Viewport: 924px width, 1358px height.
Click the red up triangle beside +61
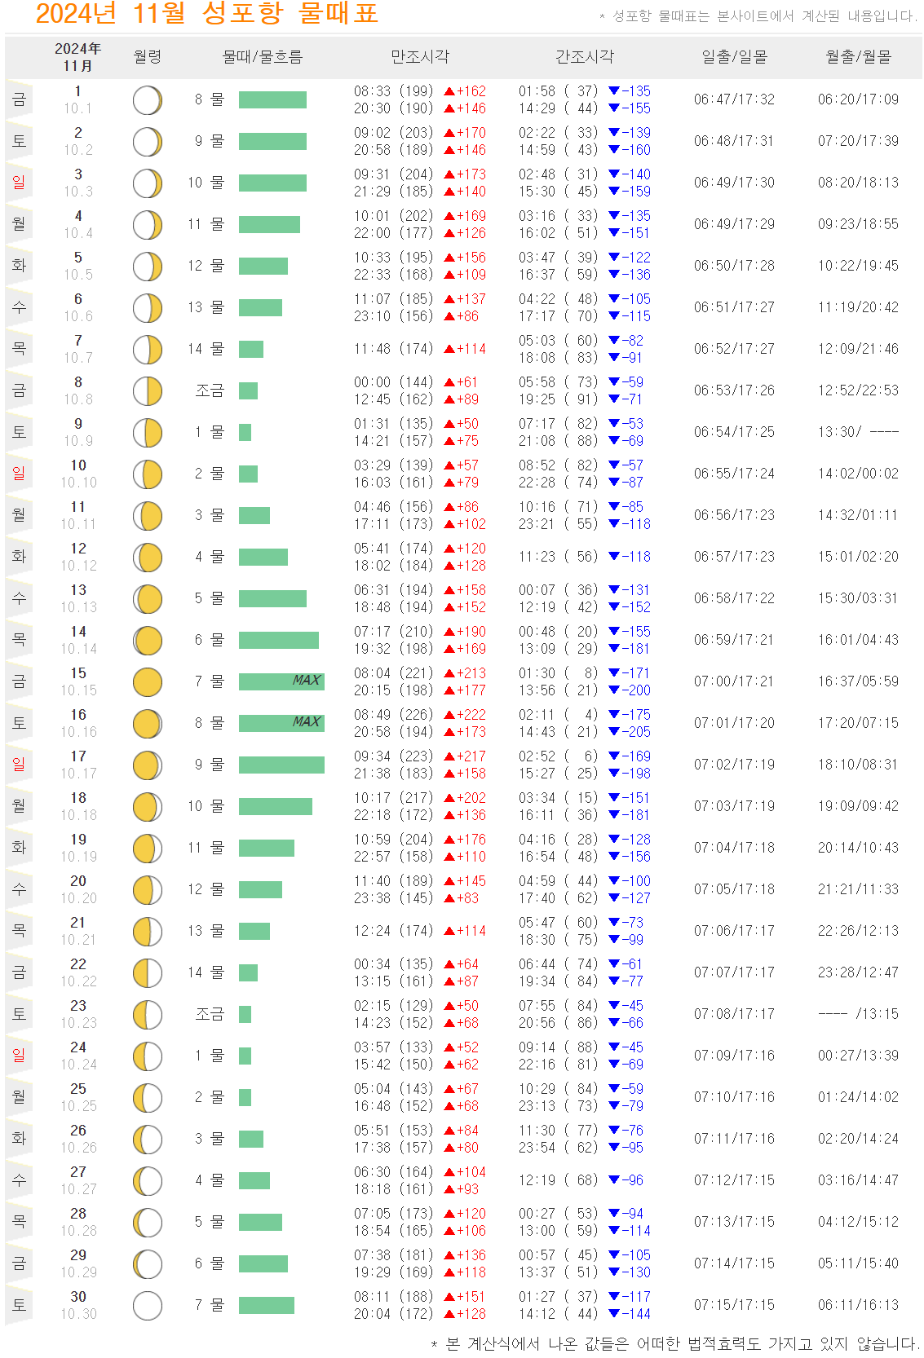click(x=449, y=382)
